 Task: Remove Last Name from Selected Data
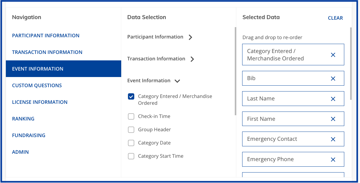pos(333,99)
